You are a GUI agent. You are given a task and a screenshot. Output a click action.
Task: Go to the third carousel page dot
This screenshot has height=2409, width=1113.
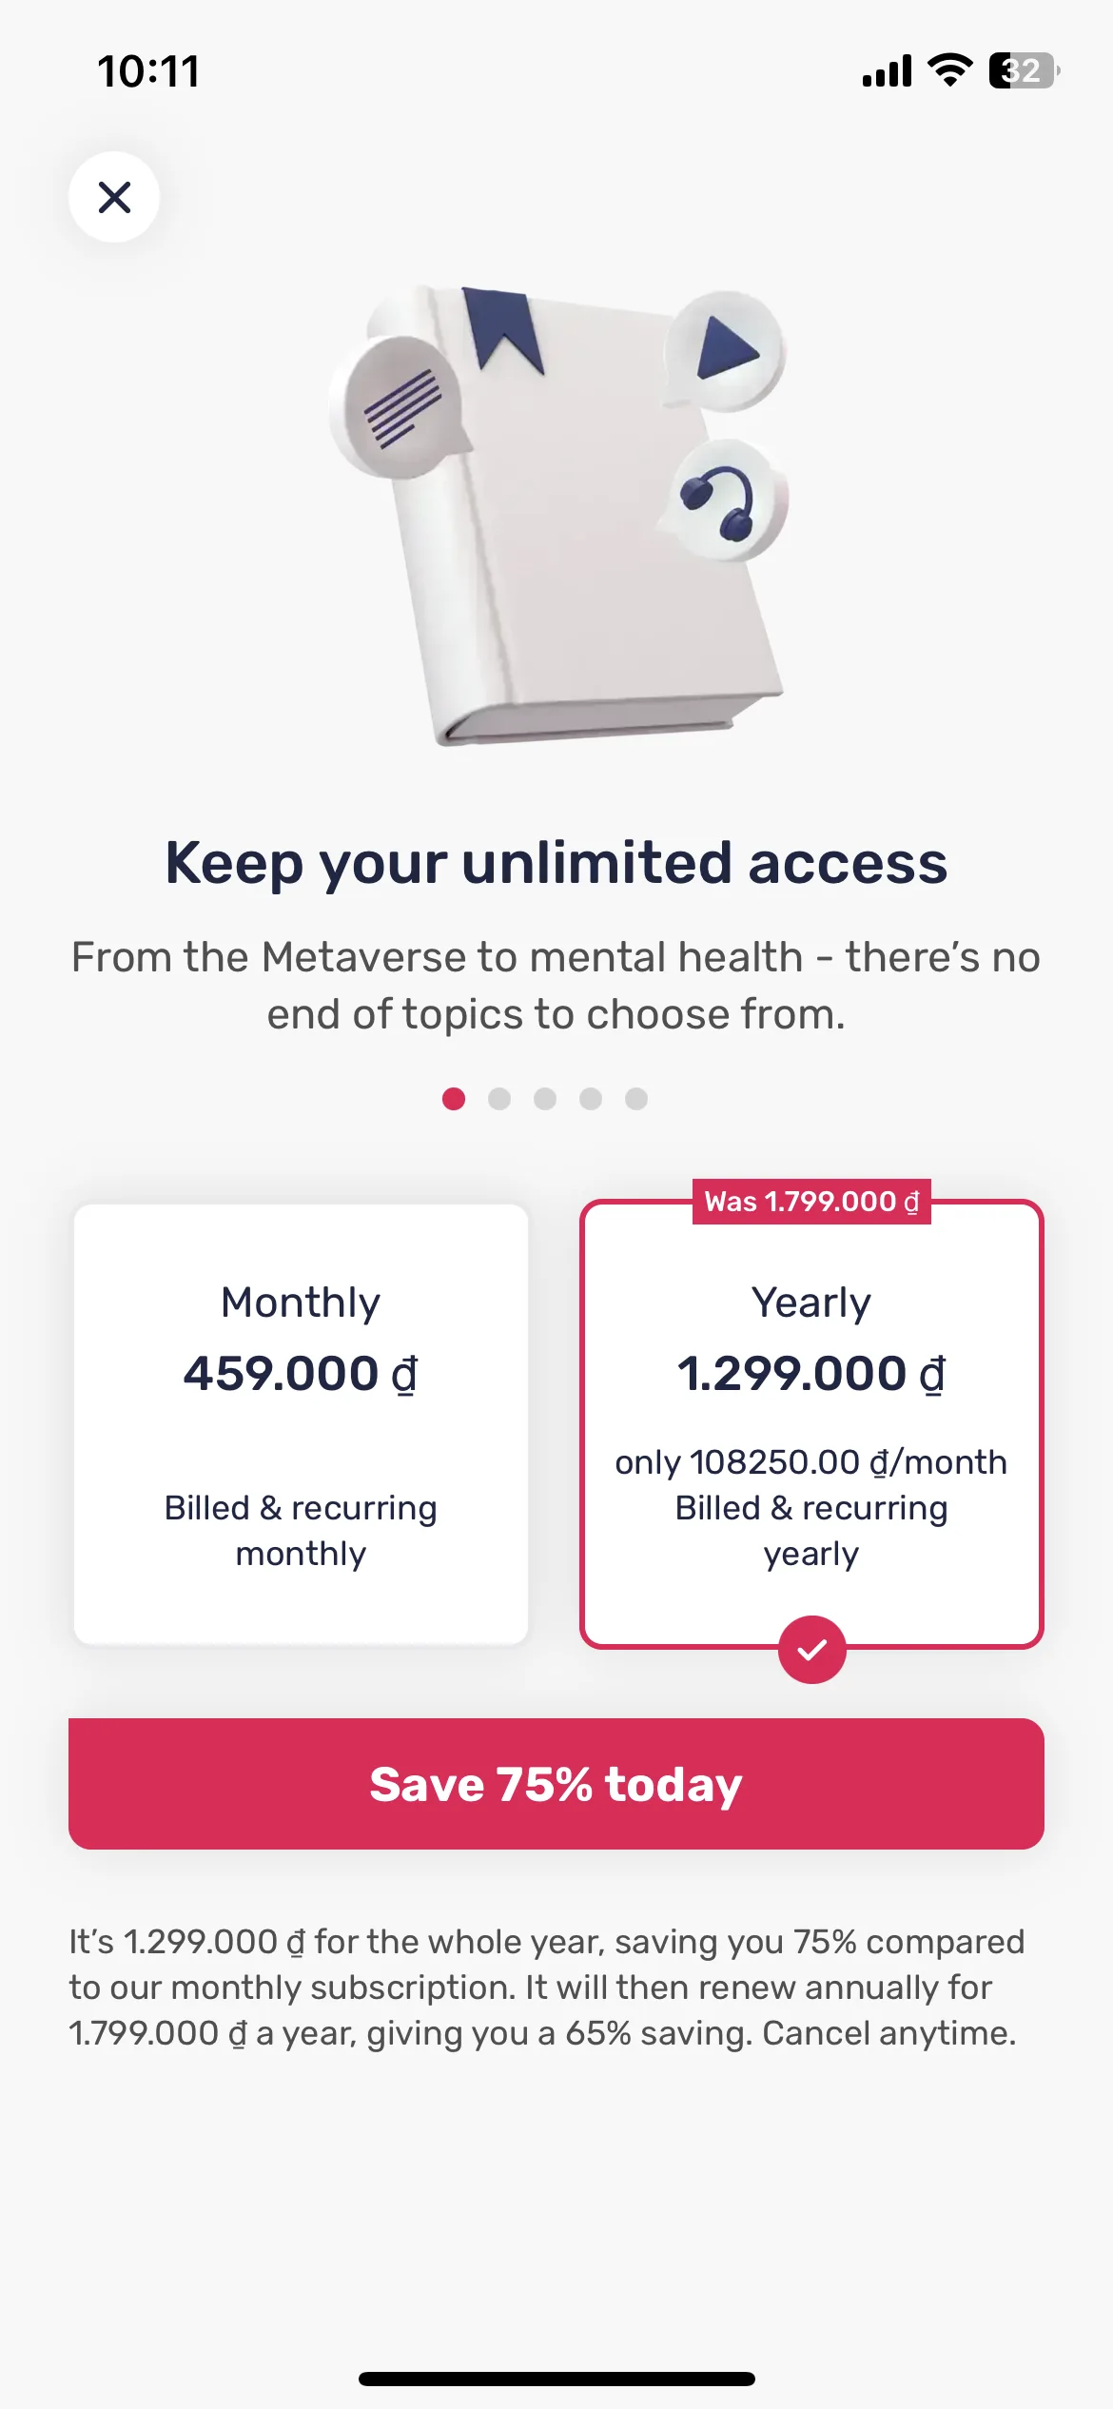click(545, 1099)
